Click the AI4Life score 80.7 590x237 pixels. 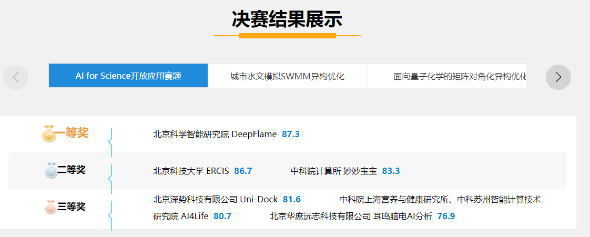pos(222,216)
